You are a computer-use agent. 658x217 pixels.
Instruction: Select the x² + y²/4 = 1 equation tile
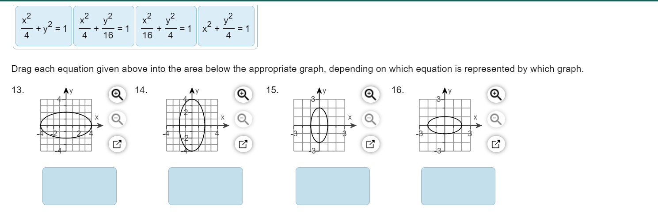pyautogui.click(x=226, y=26)
